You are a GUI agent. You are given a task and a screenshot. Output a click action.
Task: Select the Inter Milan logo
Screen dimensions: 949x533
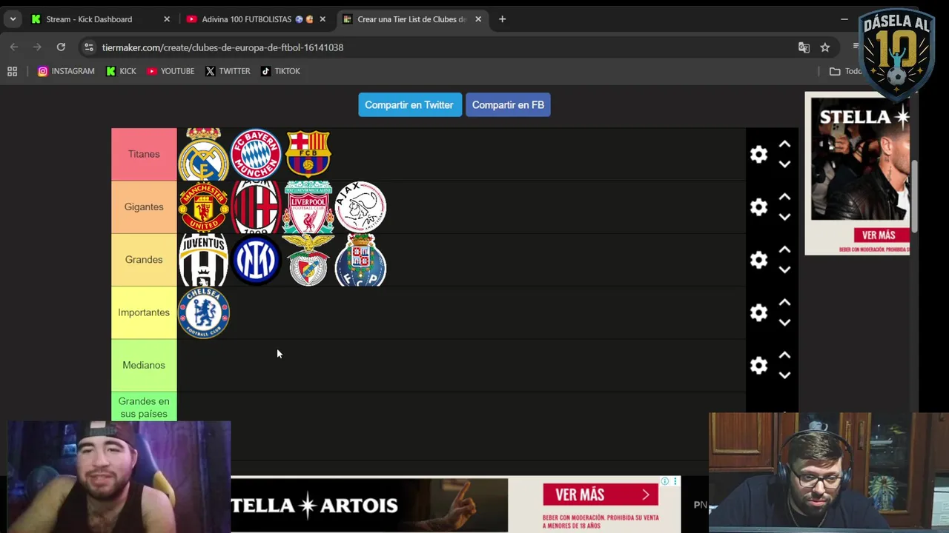(256, 260)
